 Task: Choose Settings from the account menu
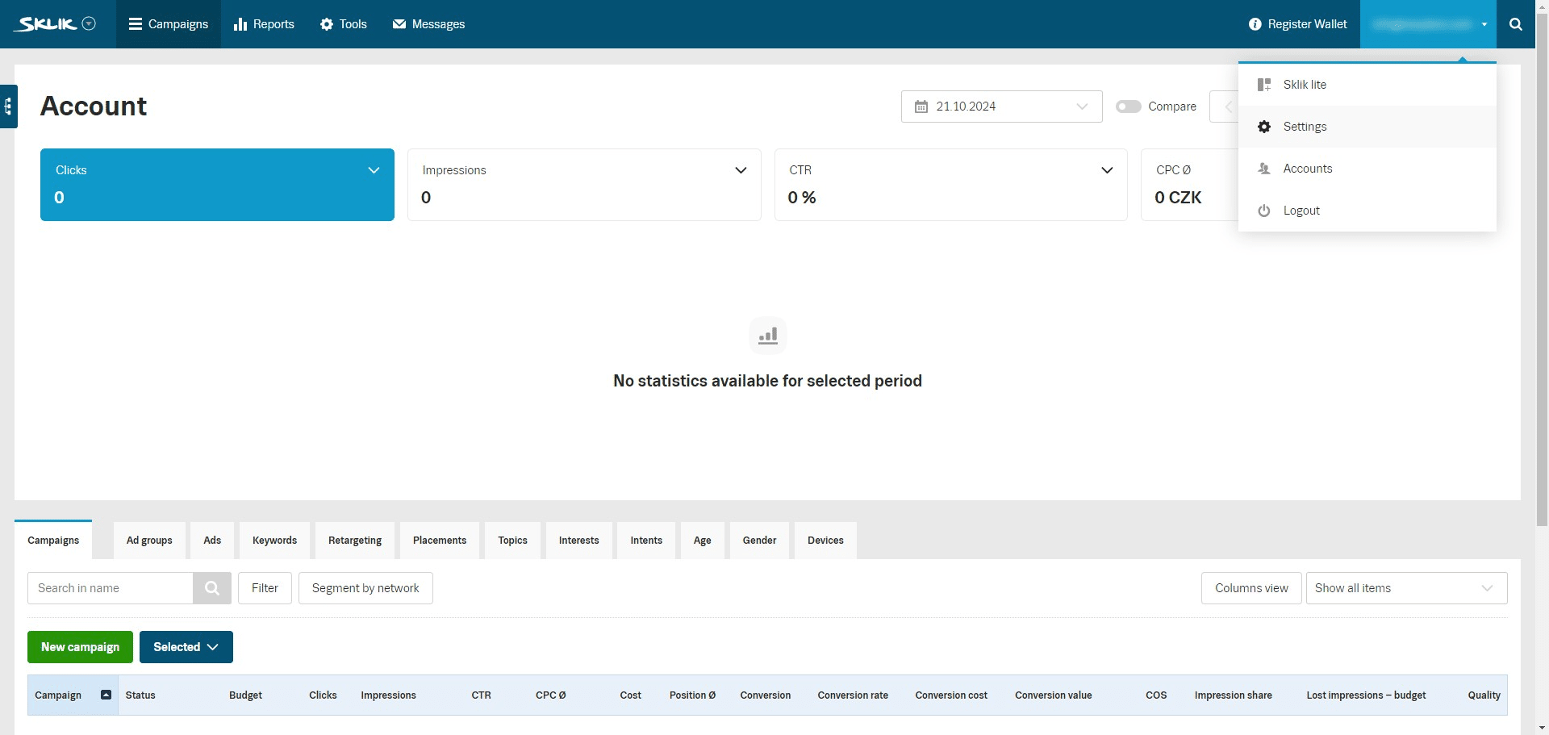tap(1305, 127)
